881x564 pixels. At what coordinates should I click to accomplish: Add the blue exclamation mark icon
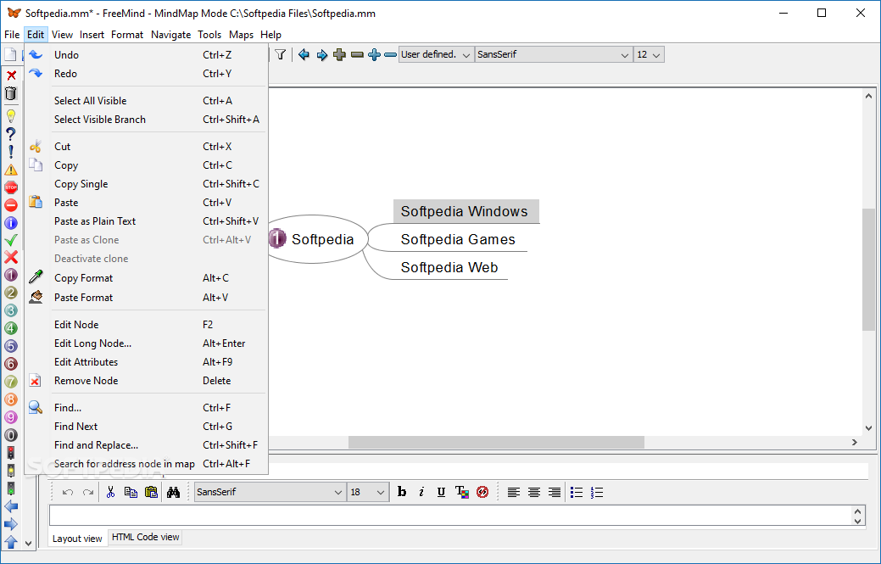click(x=11, y=152)
